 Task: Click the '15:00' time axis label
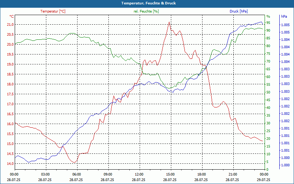click(171, 174)
